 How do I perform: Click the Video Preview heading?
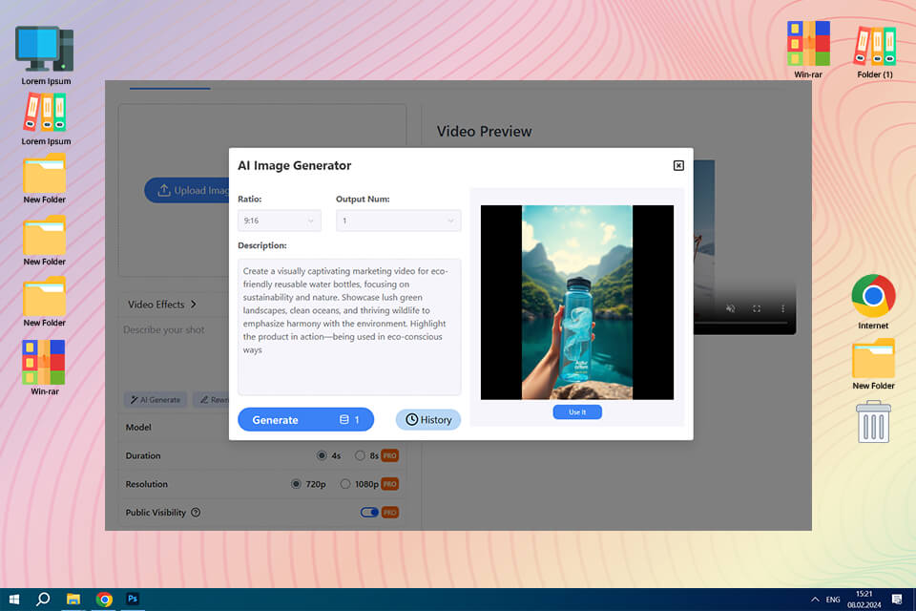tap(485, 131)
